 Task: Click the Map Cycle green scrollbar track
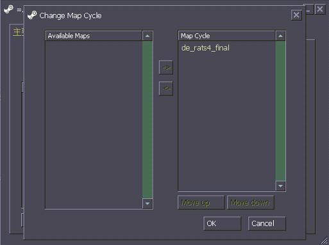tap(280, 111)
